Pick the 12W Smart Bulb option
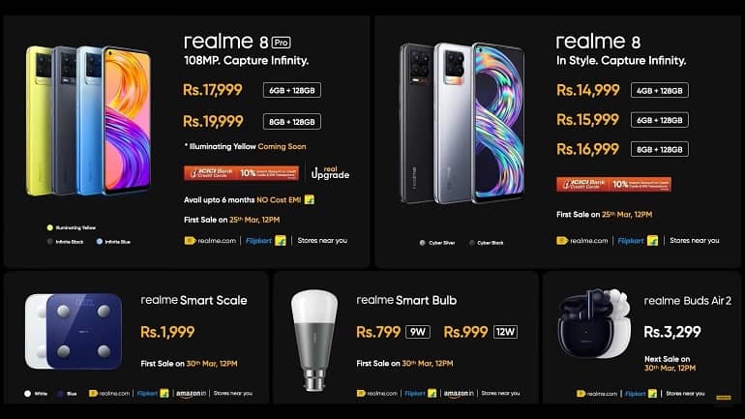745x419 pixels. (x=505, y=332)
